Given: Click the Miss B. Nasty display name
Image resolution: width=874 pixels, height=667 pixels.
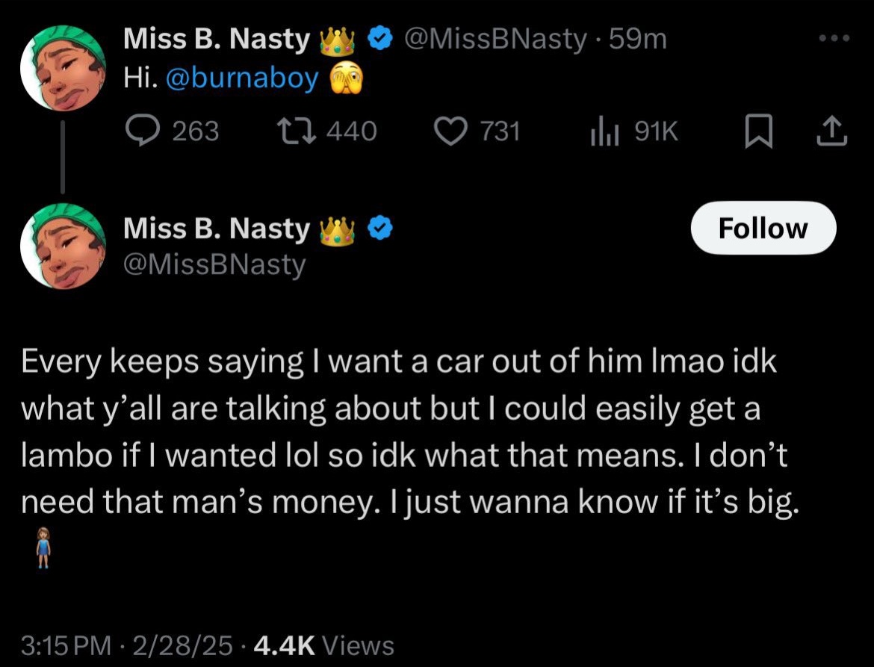Looking at the screenshot, I should (x=217, y=37).
